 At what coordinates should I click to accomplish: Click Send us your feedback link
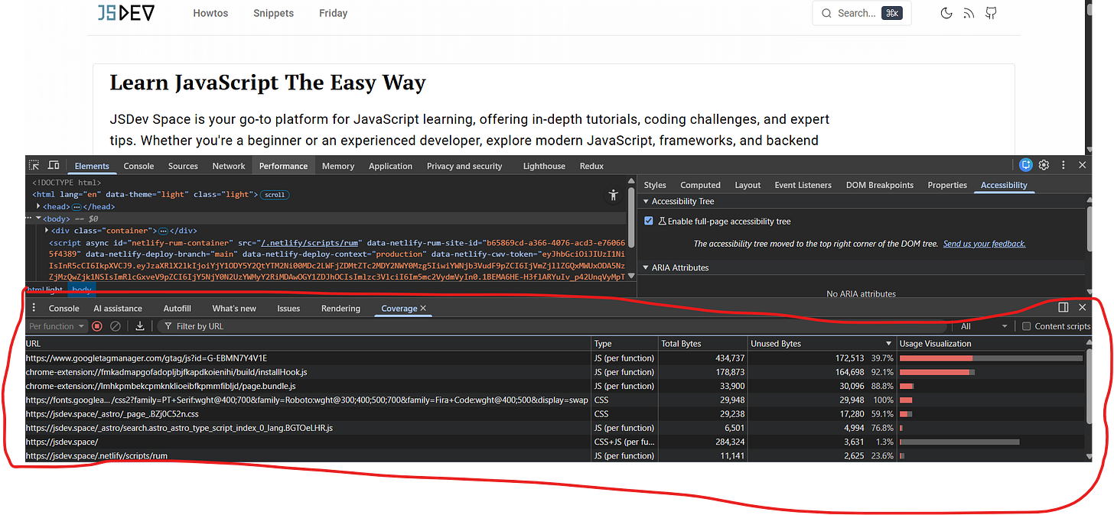(x=984, y=244)
